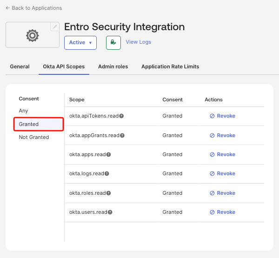This screenshot has height=258, width=279.
Task: Open the Active status dropdown
Action: (80, 43)
